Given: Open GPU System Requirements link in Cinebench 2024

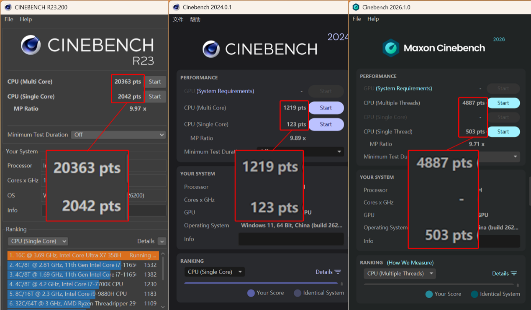Looking at the screenshot, I should (x=225, y=91).
